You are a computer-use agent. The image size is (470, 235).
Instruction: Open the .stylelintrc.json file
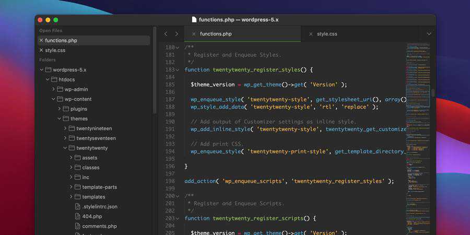tap(99, 207)
